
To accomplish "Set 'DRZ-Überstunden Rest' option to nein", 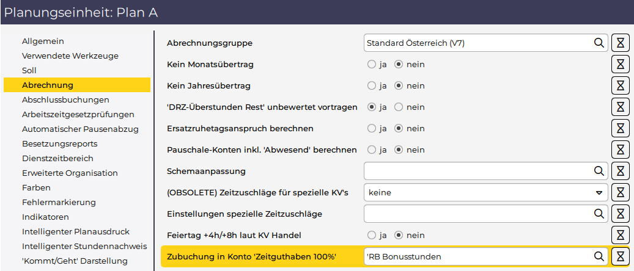I will 399,107.
